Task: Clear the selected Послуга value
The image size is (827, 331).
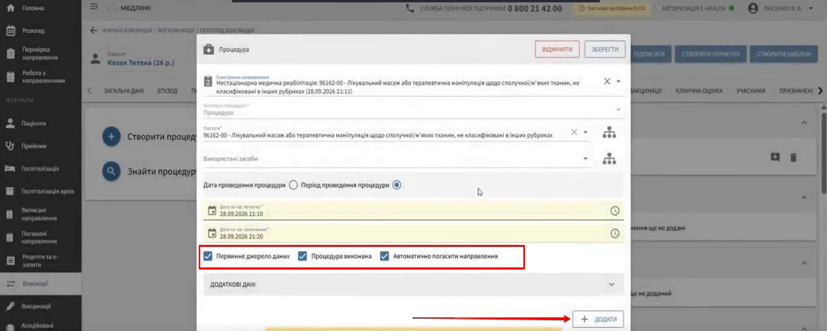Action: coord(574,133)
